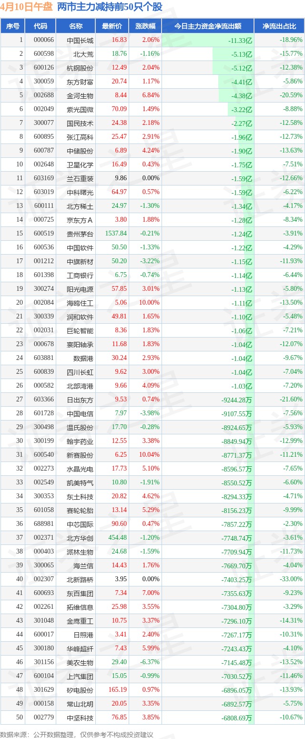Select stock name 阳光电源
Screen dimensions: 305x739
tap(80, 289)
